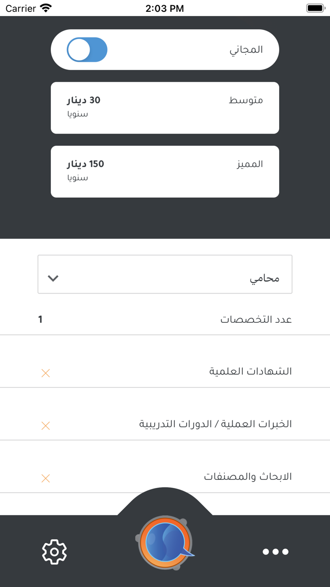Image resolution: width=330 pixels, height=587 pixels.
Task: Tap the central circular app logo
Action: pos(165,543)
